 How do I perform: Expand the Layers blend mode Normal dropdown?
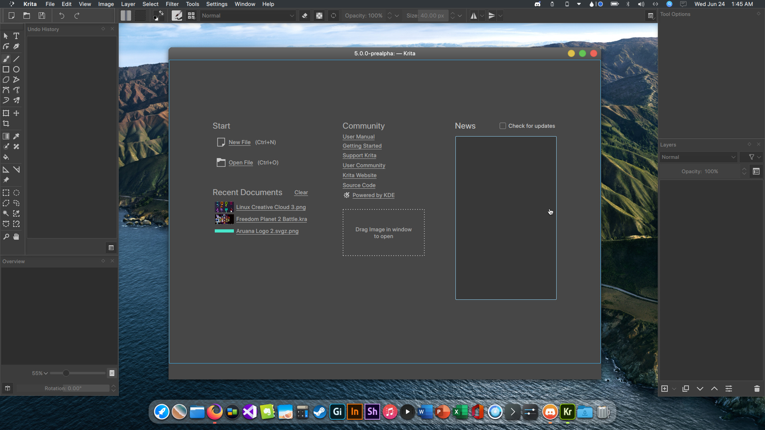tap(698, 157)
